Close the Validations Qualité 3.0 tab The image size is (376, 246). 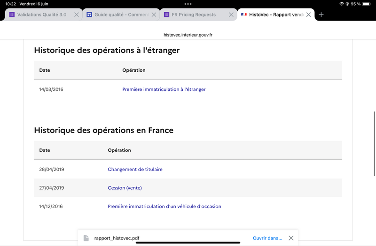click(77, 15)
